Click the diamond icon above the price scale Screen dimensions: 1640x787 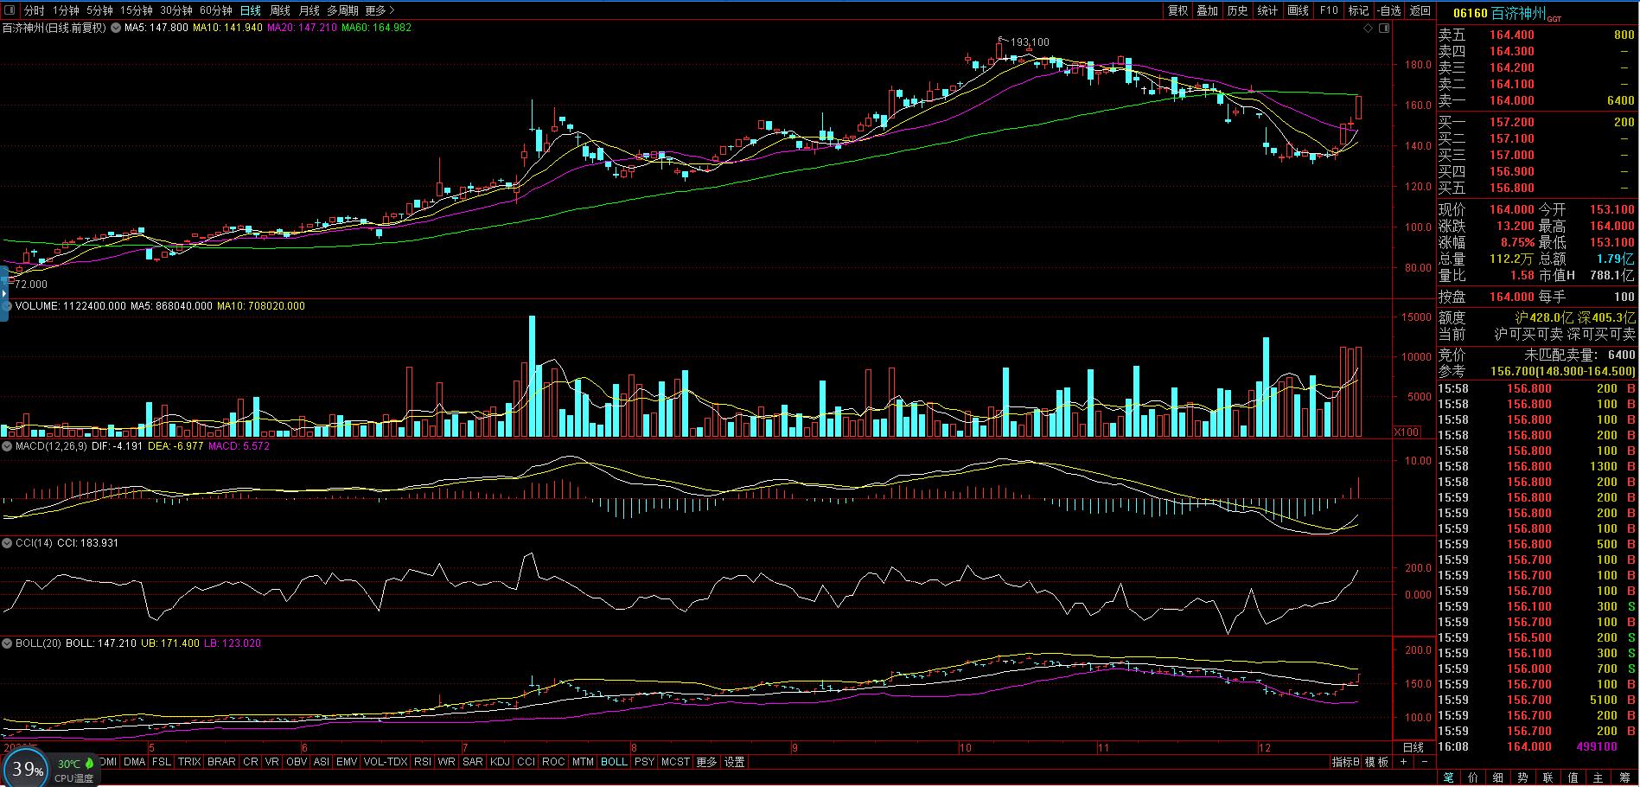[x=1369, y=29]
